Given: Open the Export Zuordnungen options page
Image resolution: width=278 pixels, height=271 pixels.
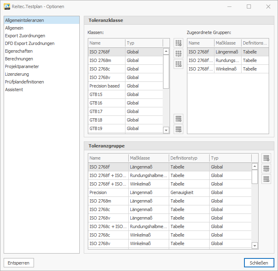Looking at the screenshot, I should click(25, 36).
